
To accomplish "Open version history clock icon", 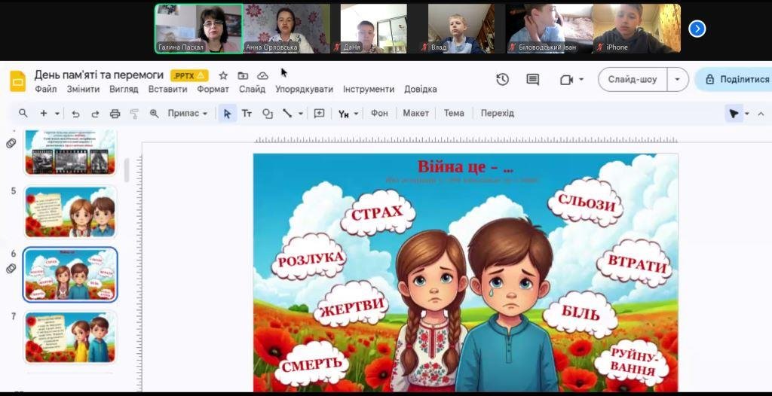I will click(502, 79).
